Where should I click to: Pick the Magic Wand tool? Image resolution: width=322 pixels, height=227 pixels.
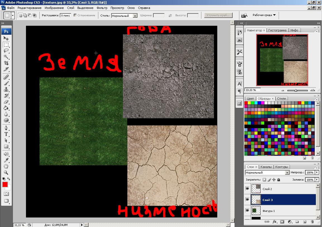tap(6, 57)
